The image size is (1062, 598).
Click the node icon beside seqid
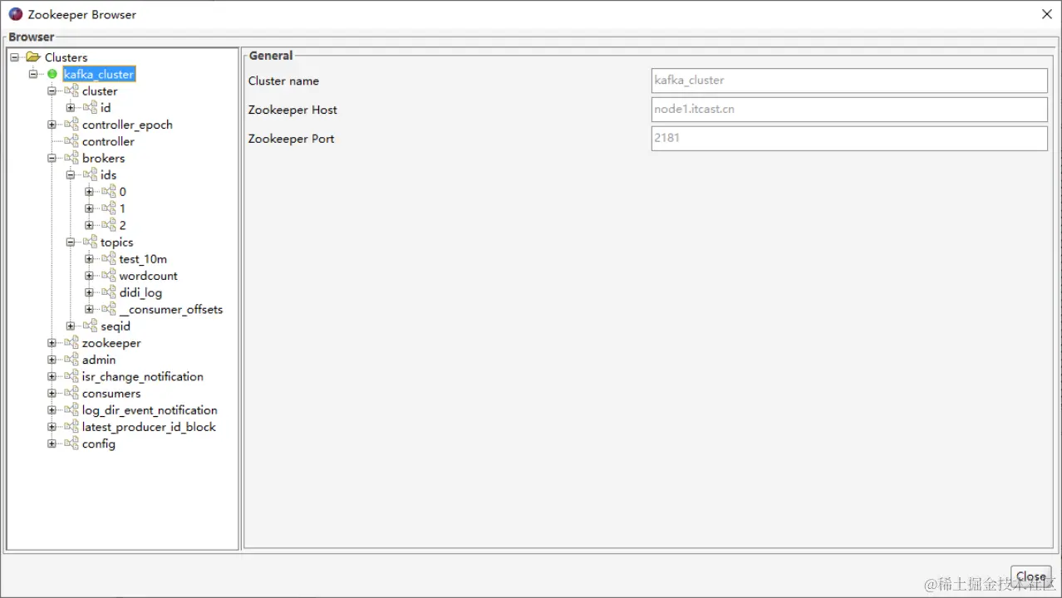click(x=91, y=326)
